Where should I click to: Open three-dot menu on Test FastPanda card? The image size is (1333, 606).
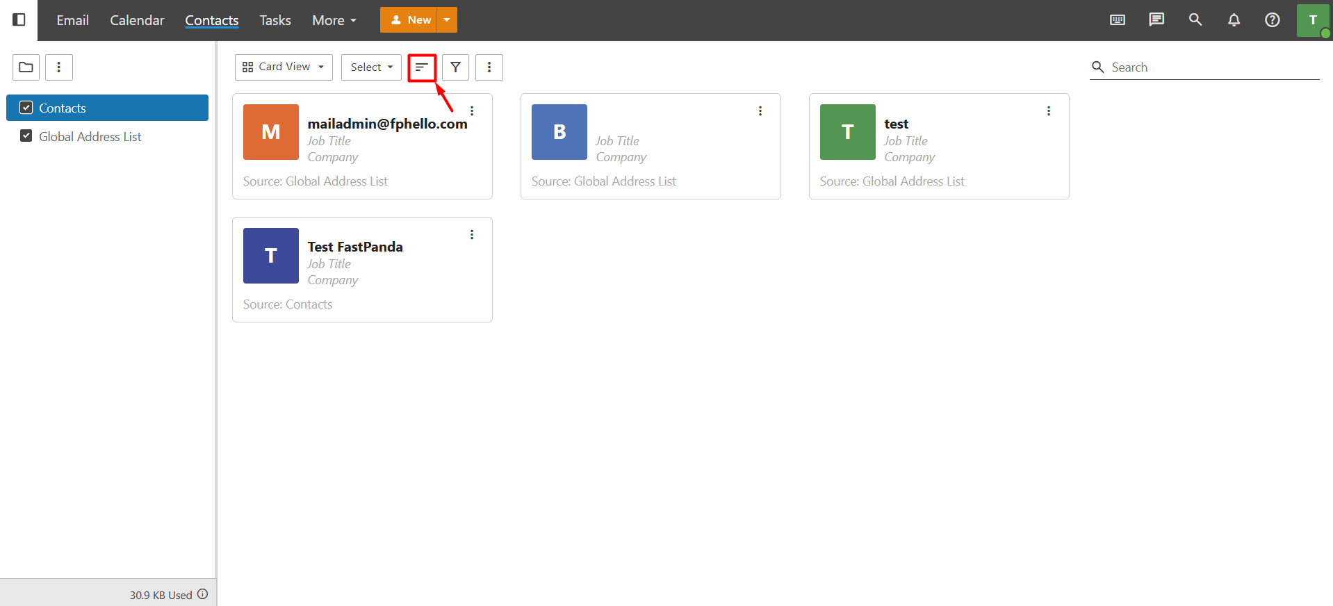pos(472,235)
